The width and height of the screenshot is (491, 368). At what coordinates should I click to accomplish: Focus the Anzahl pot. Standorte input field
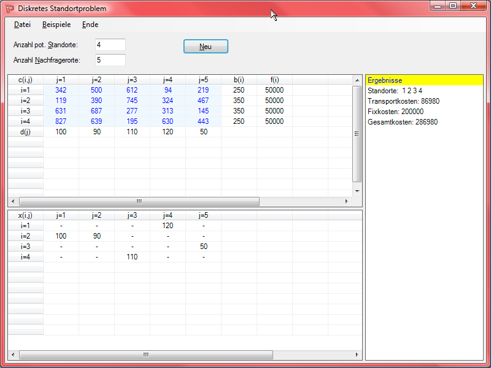click(110, 45)
